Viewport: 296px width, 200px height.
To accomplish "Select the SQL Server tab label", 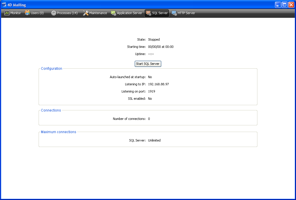I will [160, 13].
